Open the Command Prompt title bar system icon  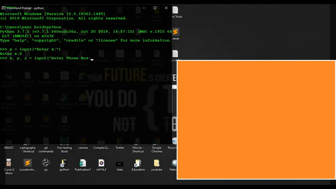[3, 8]
